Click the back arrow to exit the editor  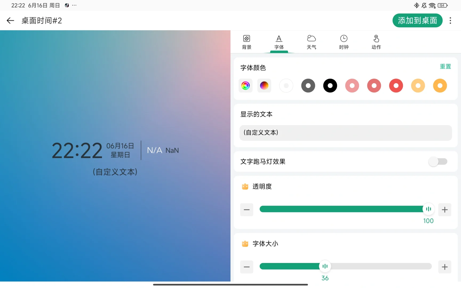coord(10,21)
